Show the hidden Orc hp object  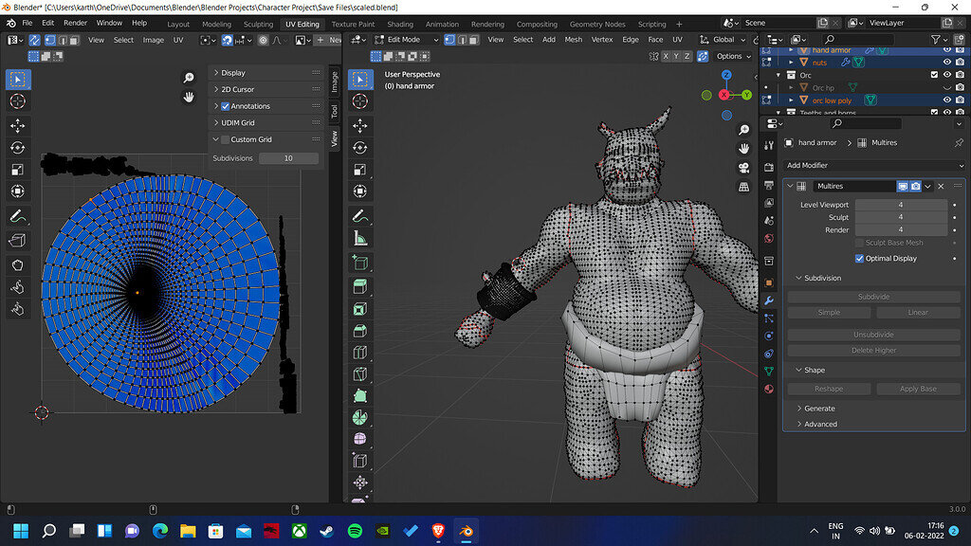pyautogui.click(x=947, y=88)
